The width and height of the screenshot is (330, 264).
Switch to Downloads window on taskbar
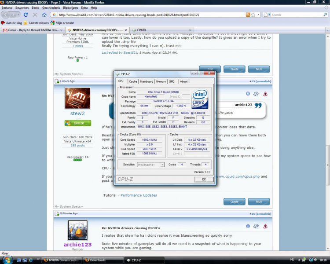pos(103,260)
